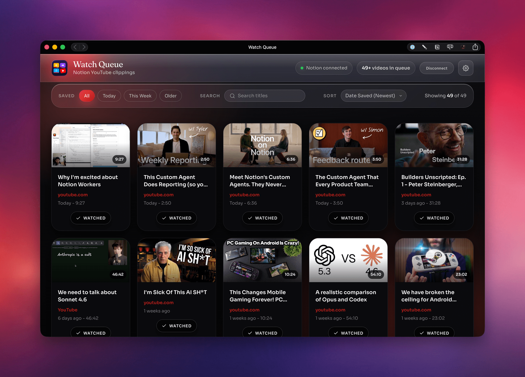This screenshot has height=377, width=525.
Task: Filter videos saved Today
Action: pyautogui.click(x=109, y=96)
